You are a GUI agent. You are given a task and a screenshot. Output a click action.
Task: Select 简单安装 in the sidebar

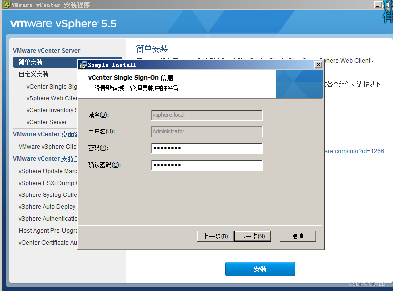(45, 62)
